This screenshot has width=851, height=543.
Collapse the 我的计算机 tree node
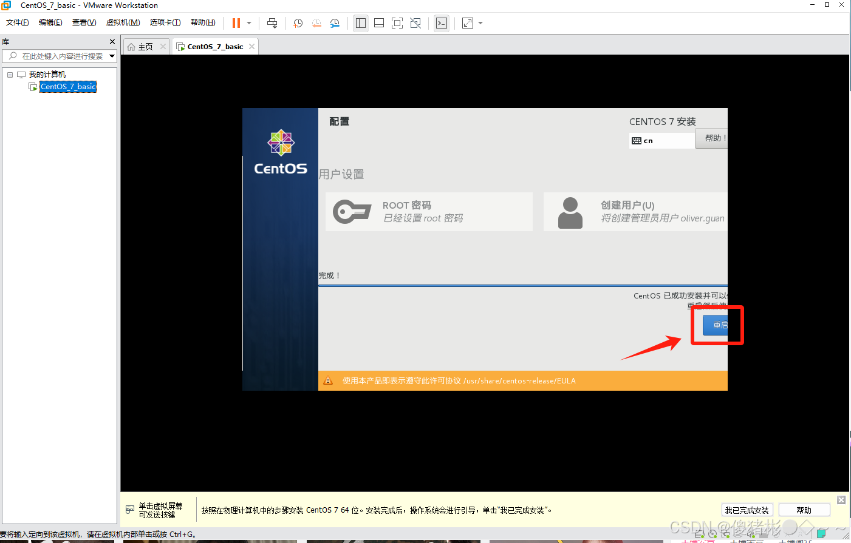10,75
